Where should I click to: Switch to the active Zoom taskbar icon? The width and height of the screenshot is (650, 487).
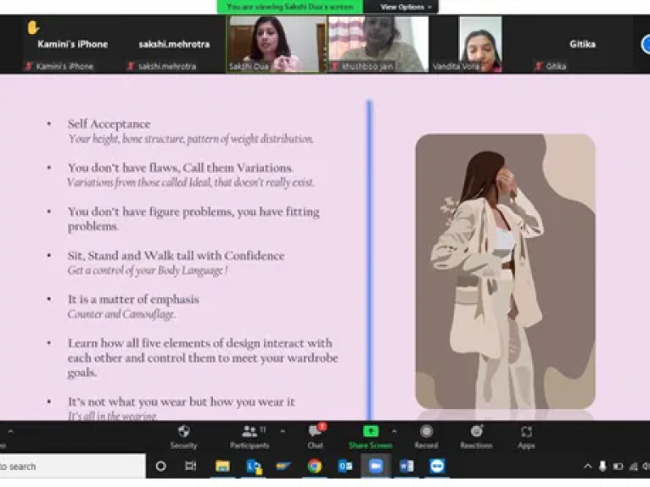375,466
